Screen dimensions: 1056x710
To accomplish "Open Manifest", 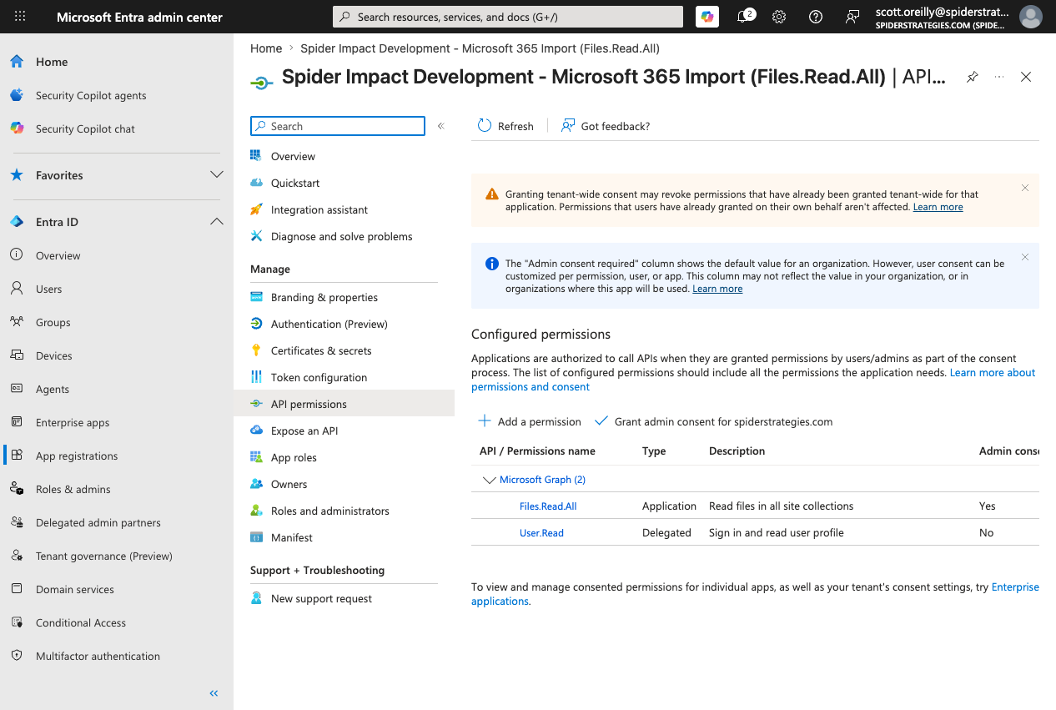I will coord(292,537).
